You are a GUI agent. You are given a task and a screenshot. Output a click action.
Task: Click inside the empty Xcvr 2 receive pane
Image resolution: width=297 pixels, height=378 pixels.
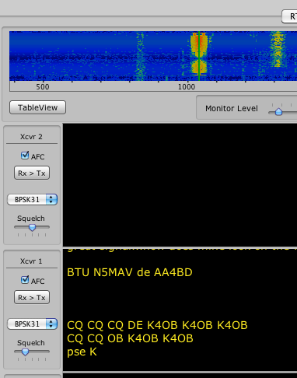click(x=180, y=184)
